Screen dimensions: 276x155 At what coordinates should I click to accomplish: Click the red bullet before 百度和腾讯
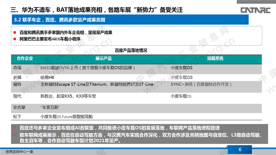click(x=15, y=32)
